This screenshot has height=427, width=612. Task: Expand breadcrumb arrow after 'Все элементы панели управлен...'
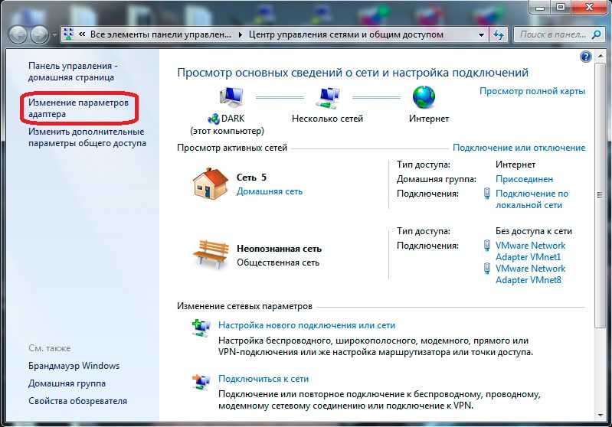240,34
